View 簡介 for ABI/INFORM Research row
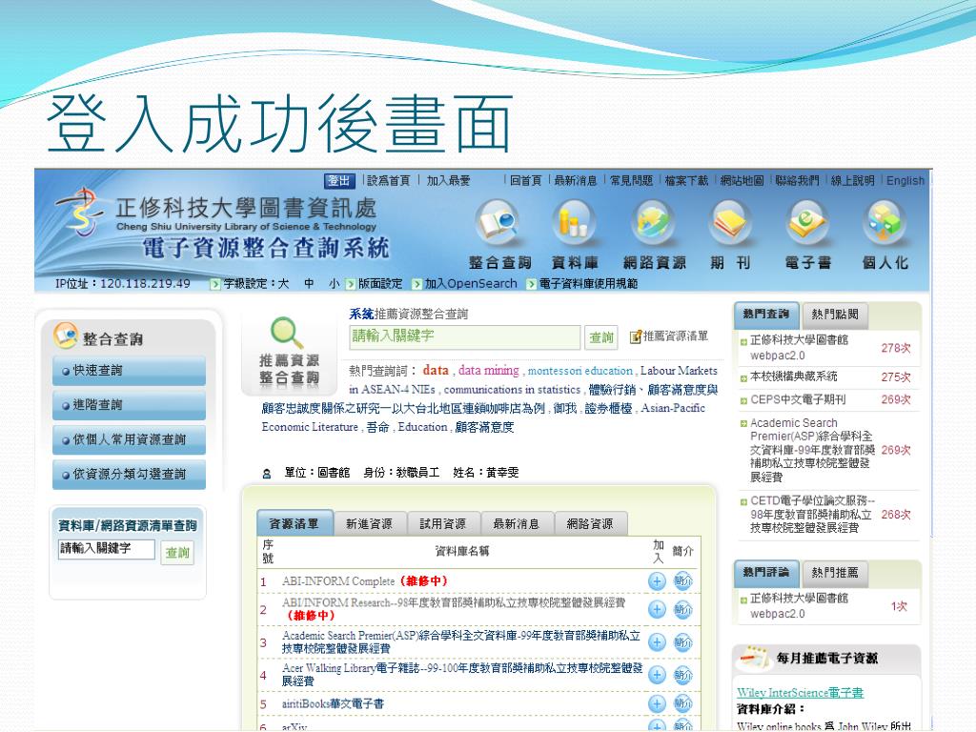The width and height of the screenshot is (976, 732). pyautogui.click(x=682, y=609)
